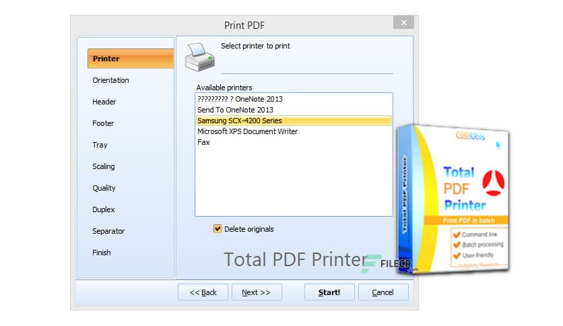This screenshot has height=326, width=563.
Task: Show the Scaling options step
Action: coord(104,166)
